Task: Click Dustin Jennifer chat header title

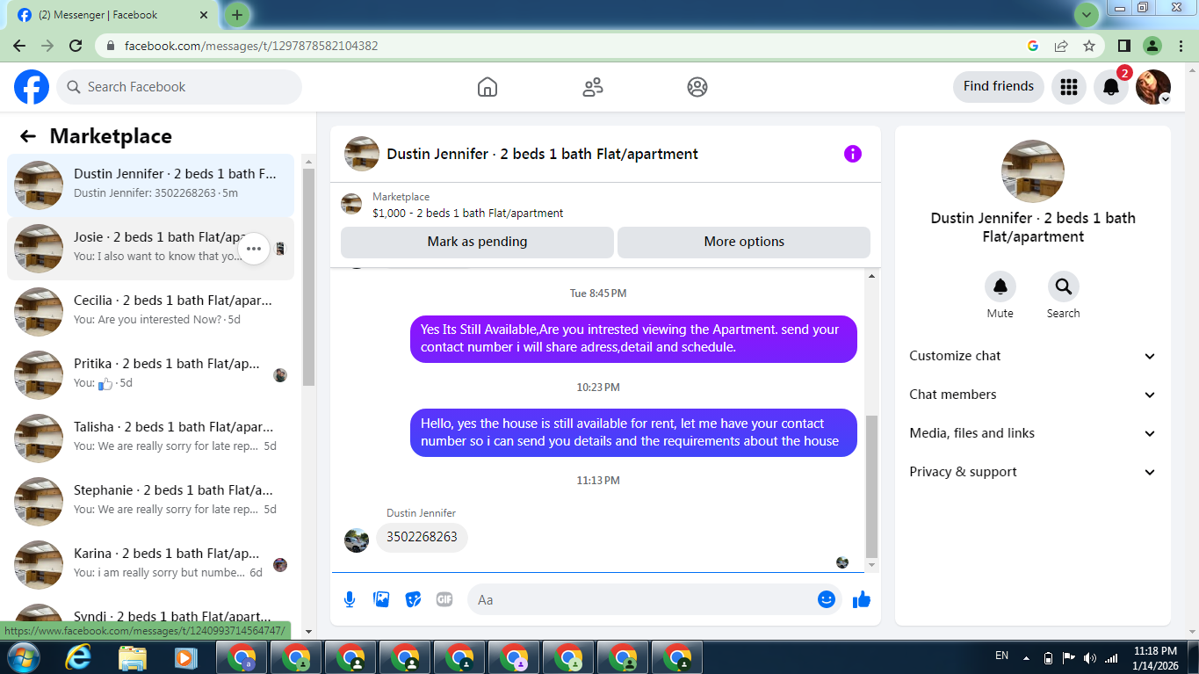Action: pos(542,154)
